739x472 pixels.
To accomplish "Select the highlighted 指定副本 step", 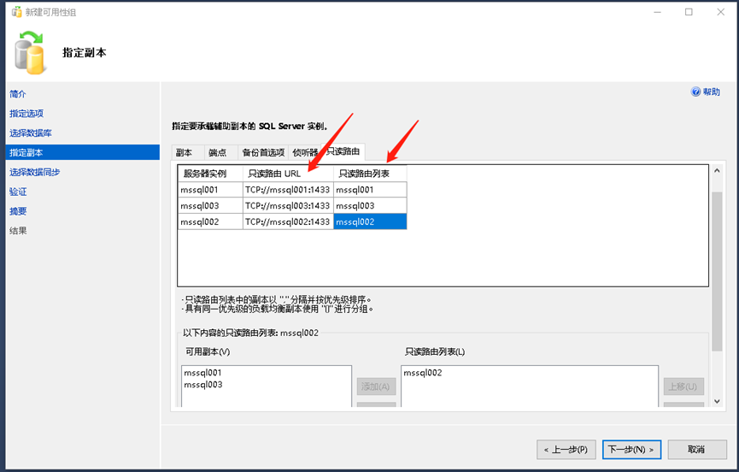I will tap(83, 152).
